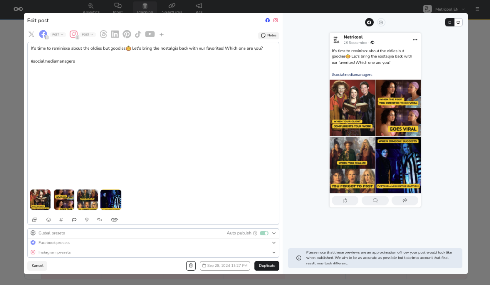Click the #socialmediamanagers hashtag link in preview
This screenshot has width=490, height=285.
352,75
